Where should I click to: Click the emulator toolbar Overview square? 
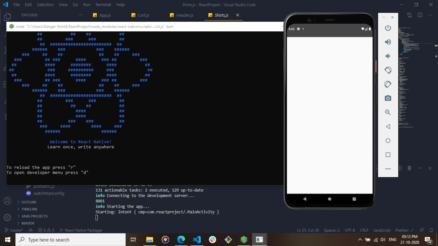coord(388,155)
